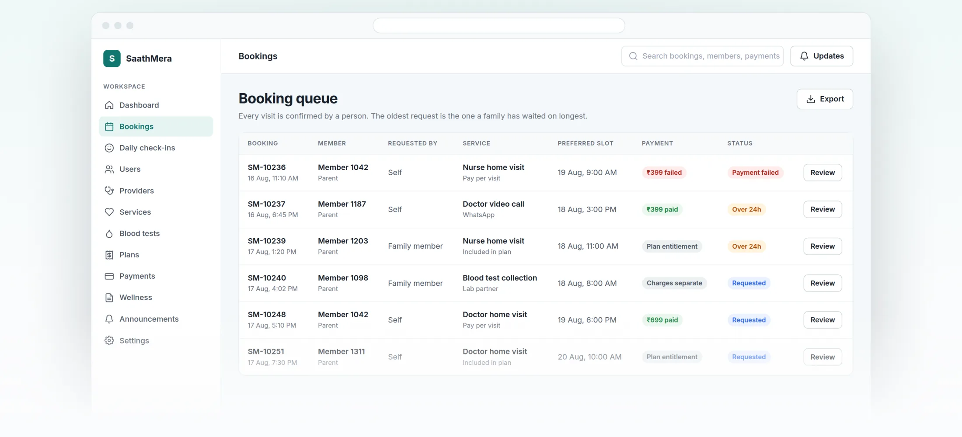Screen dimensions: 962x437
Task: Open Settings from the sidebar
Action: click(156, 340)
